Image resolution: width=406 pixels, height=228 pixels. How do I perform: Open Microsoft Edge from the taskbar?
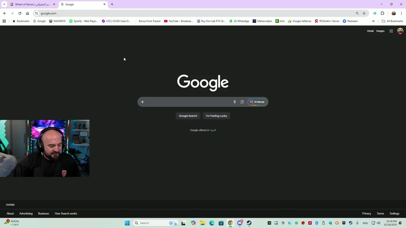212,223
